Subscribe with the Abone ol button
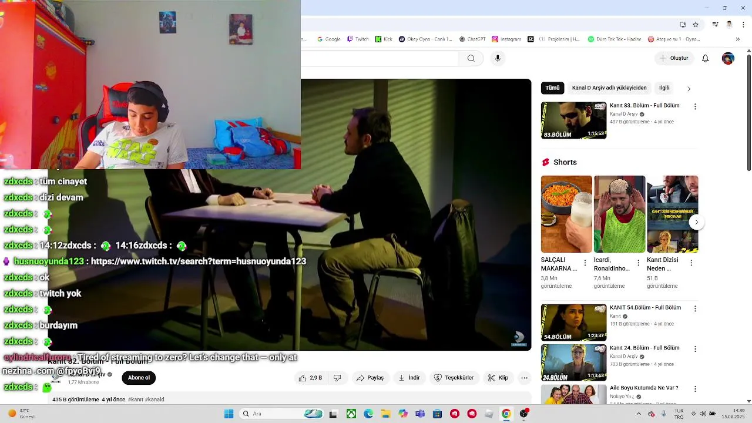This screenshot has width=752, height=423. click(139, 378)
